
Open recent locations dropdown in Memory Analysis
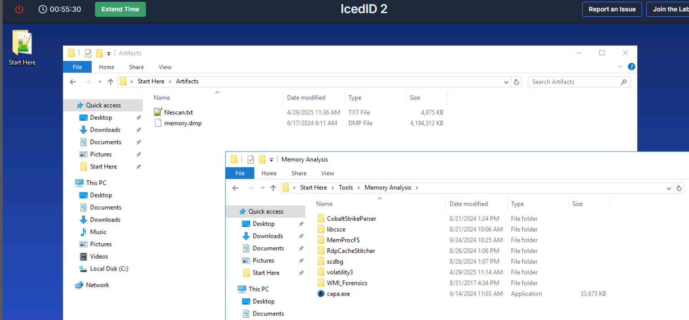point(263,188)
